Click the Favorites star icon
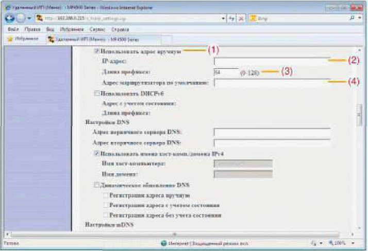368x251 pixels. click(x=9, y=39)
